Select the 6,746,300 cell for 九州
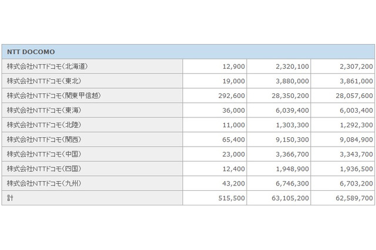Screen dimensions: 376x250 (x=288, y=184)
